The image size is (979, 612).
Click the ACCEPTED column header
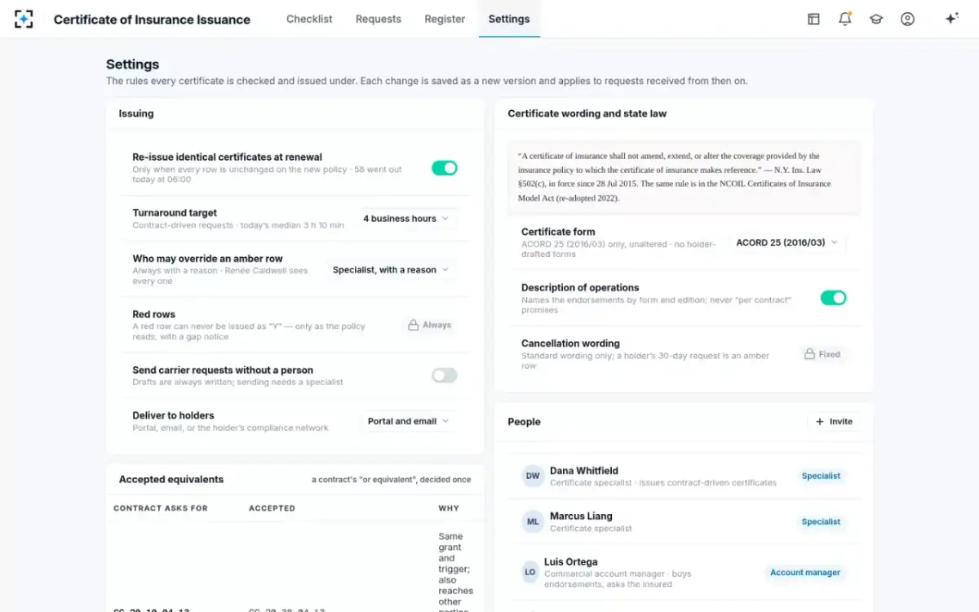click(x=272, y=508)
